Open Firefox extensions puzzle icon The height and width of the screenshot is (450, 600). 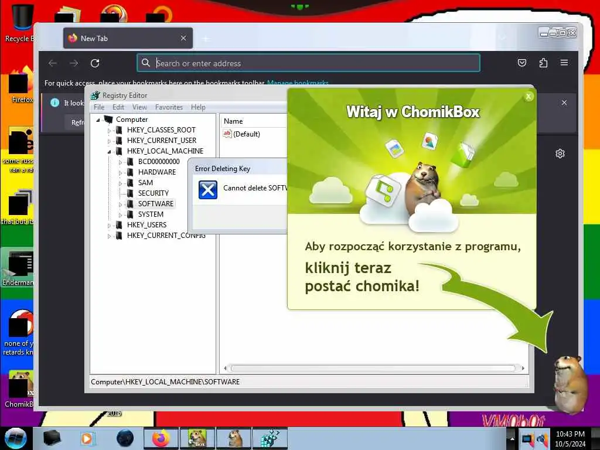(x=543, y=63)
